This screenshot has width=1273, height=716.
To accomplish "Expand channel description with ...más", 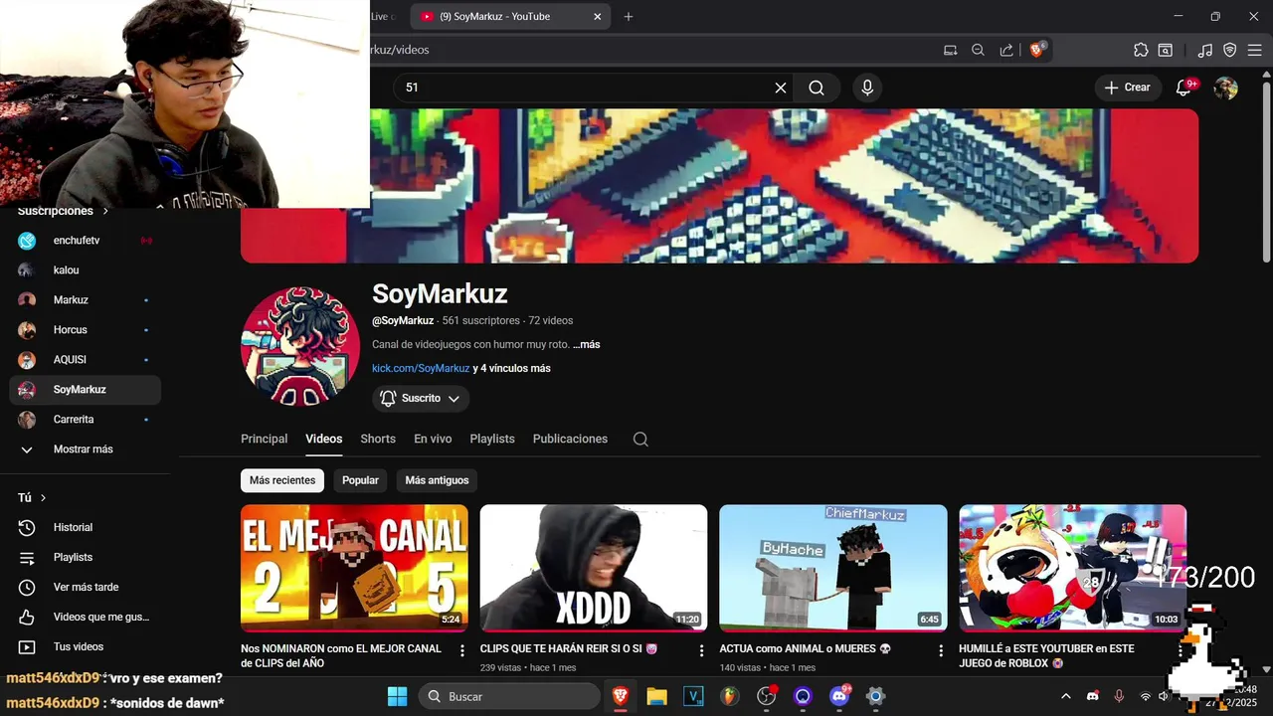I will pyautogui.click(x=586, y=344).
